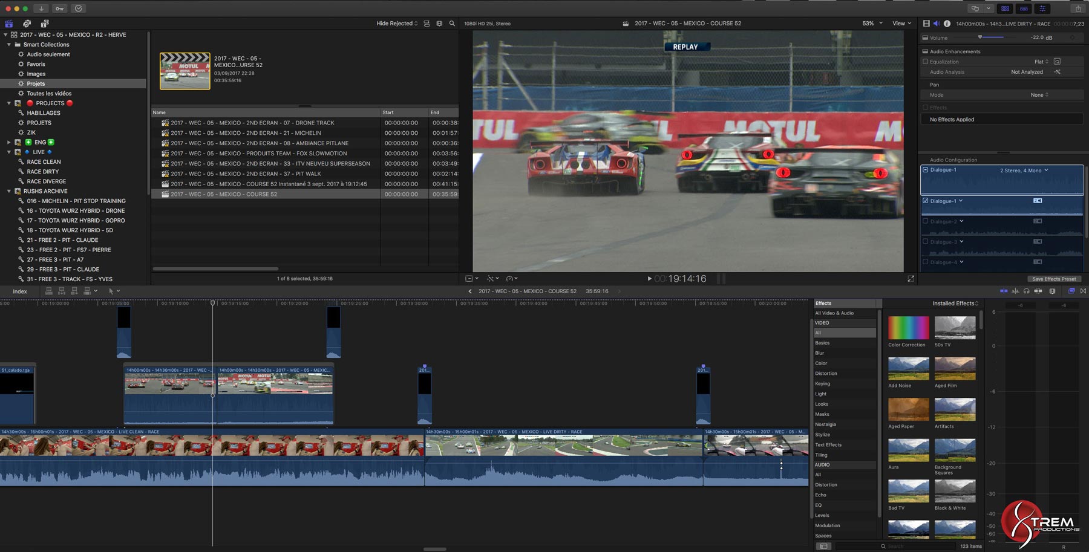
Task: Toggle timeline snapping
Action: [x=1038, y=291]
